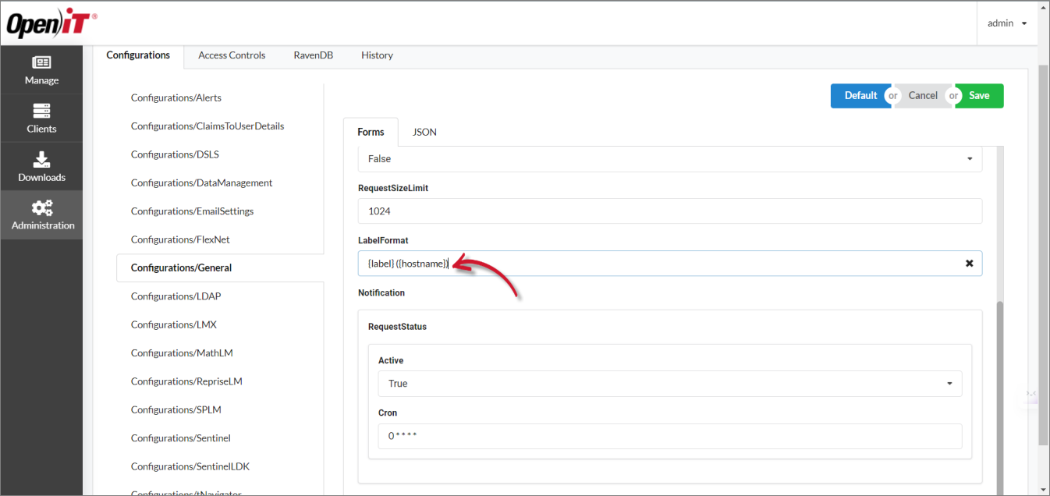The height and width of the screenshot is (496, 1050).
Task: Select the Administration gear icon
Action: (41, 214)
